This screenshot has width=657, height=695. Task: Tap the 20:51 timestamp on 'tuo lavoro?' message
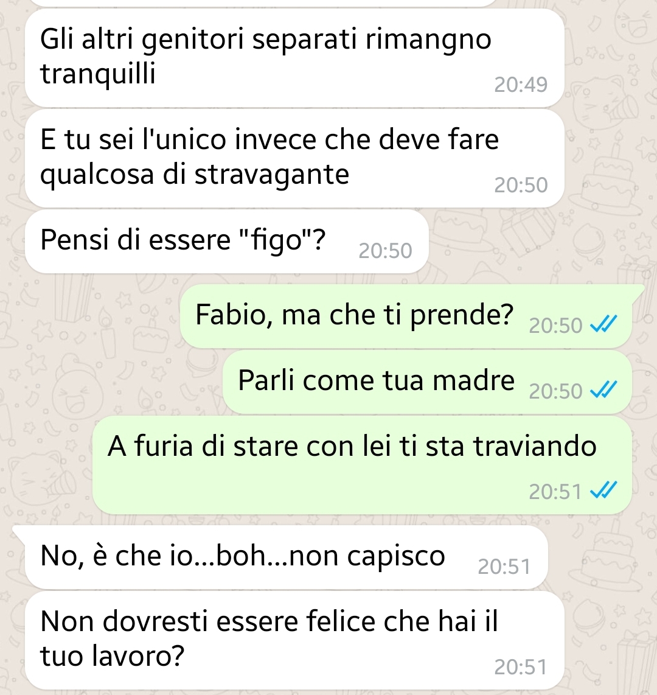click(521, 667)
